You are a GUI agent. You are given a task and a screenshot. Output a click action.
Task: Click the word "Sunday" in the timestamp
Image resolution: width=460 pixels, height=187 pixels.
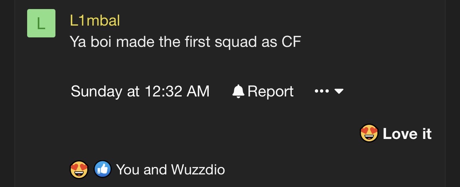point(96,91)
